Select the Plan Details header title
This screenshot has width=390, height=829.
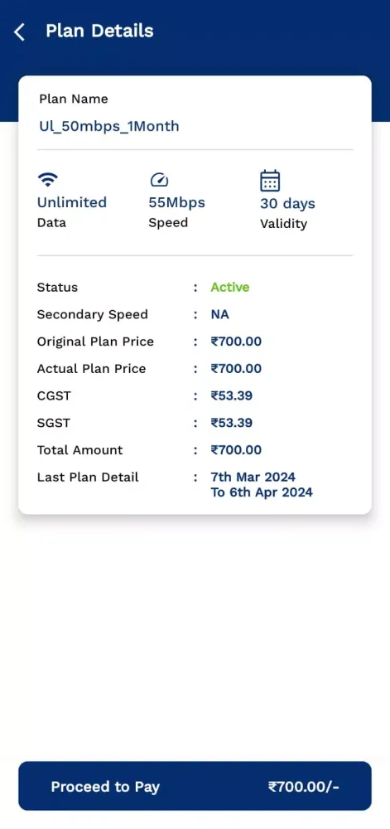99,31
